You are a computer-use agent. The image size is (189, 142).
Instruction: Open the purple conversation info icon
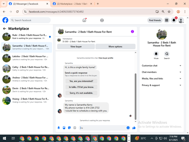pyautogui.click(x=132, y=31)
